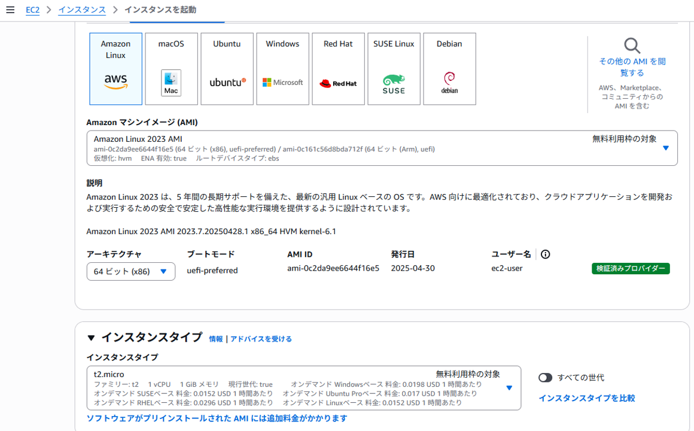The height and width of the screenshot is (431, 694).
Task: Click the info icon next to ユーザー名
Action: (x=545, y=254)
